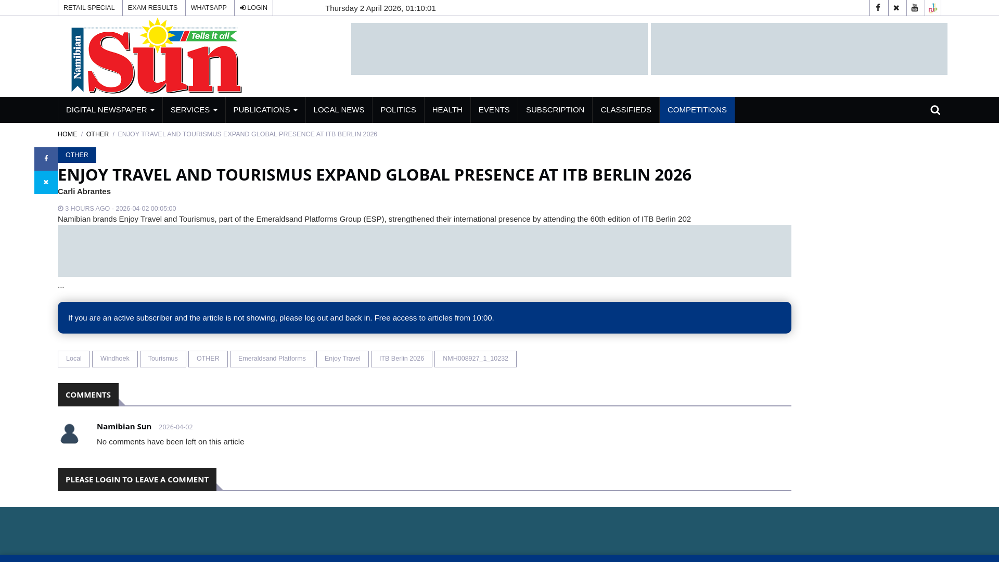Image resolution: width=999 pixels, height=562 pixels.
Task: Open the Competitions tab
Action: point(697,110)
